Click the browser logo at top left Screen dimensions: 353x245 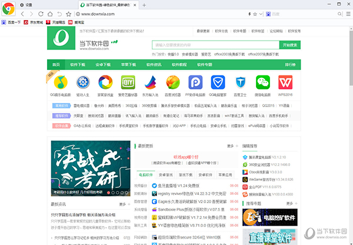coord(8,9)
